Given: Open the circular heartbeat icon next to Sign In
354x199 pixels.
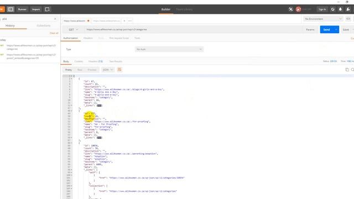Looking at the screenshot, I should (x=332, y=9).
